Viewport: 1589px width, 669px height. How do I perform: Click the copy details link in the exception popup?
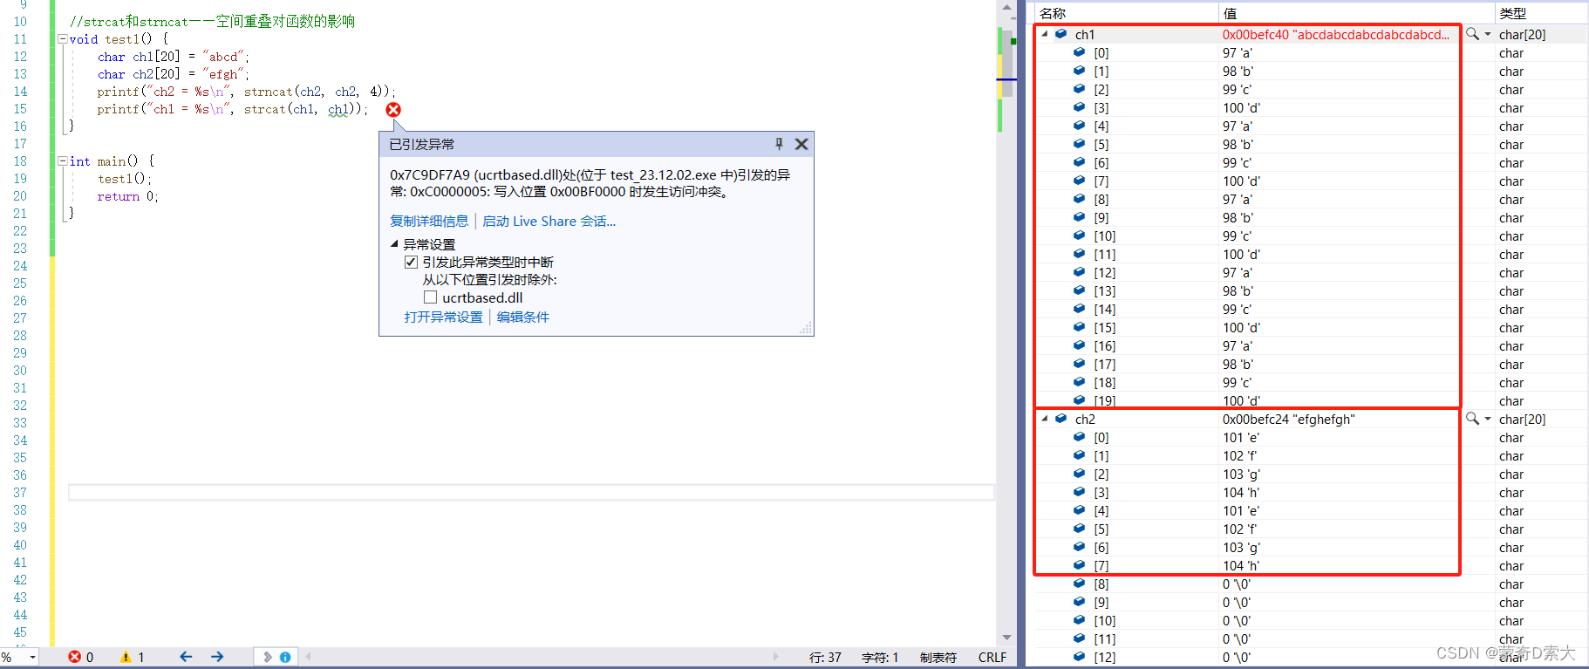point(429,222)
